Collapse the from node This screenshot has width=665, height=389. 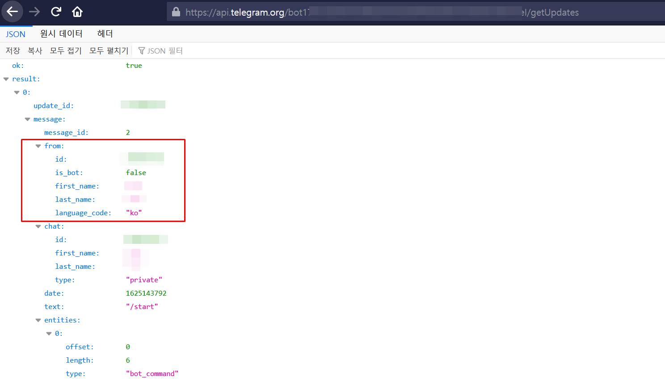[38, 146]
